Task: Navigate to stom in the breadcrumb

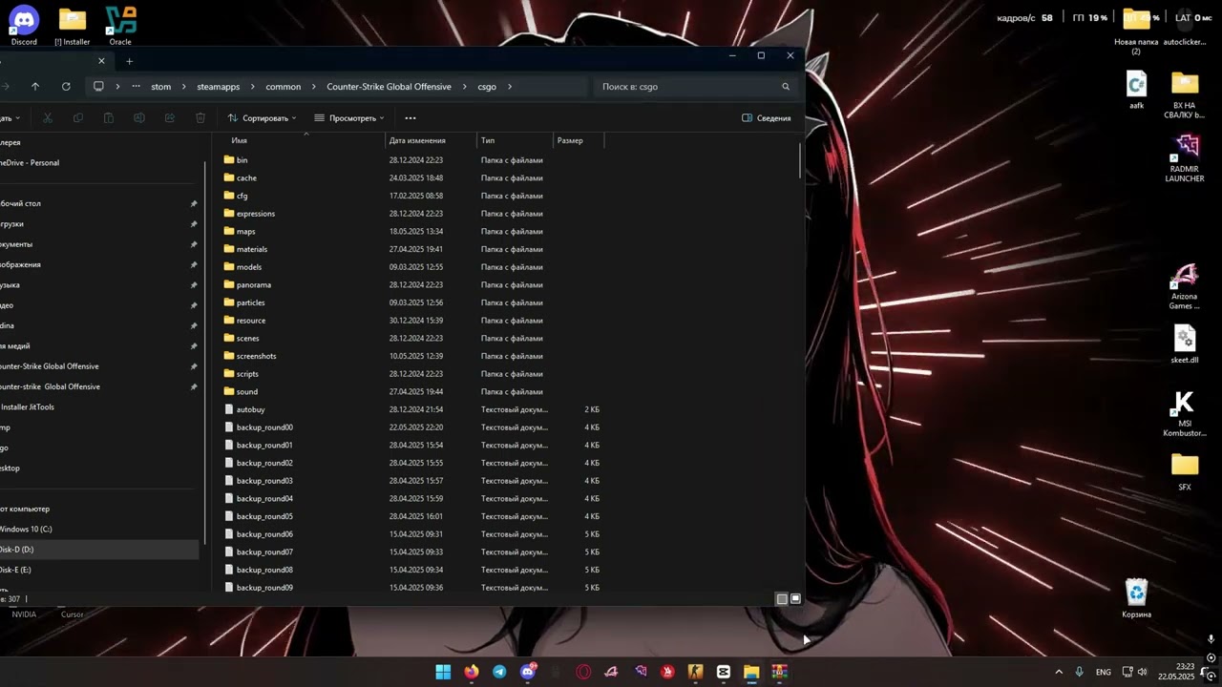Action: point(160,87)
